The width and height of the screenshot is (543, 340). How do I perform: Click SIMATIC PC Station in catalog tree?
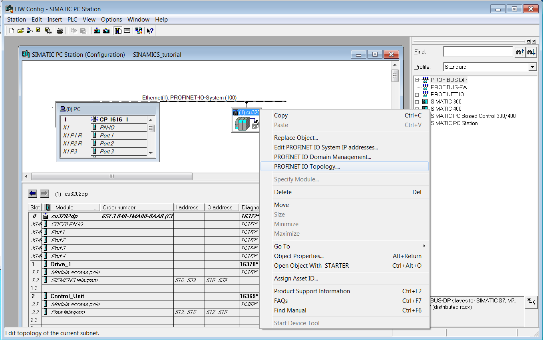click(x=454, y=123)
